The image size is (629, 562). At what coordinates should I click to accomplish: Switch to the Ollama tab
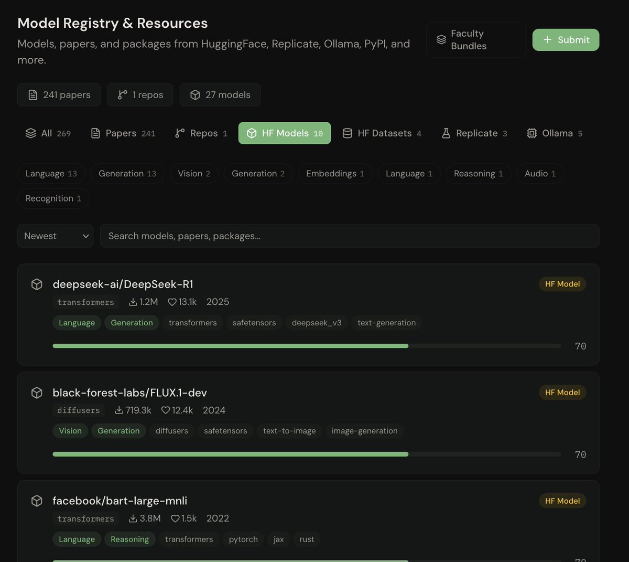[555, 133]
